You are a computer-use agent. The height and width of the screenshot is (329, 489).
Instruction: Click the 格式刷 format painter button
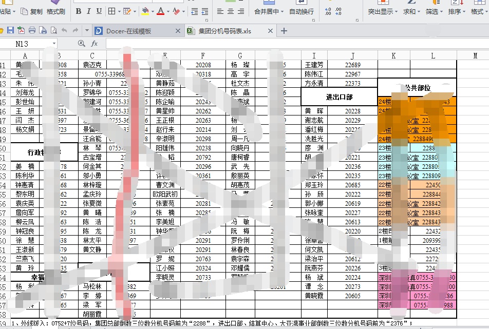pos(56,11)
